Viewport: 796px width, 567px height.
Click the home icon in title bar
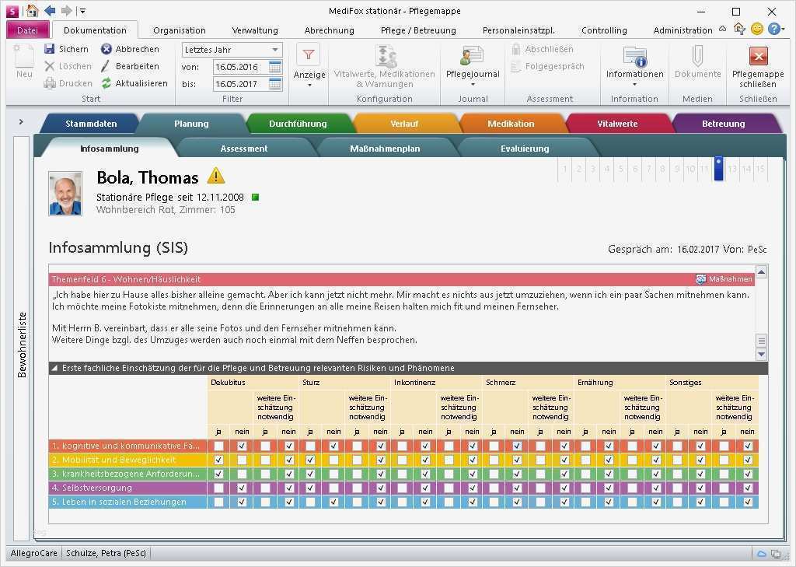pyautogui.click(x=32, y=10)
